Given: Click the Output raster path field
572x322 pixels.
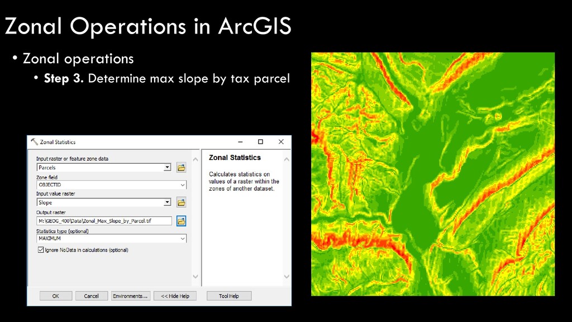Looking at the screenshot, I should point(104,221).
